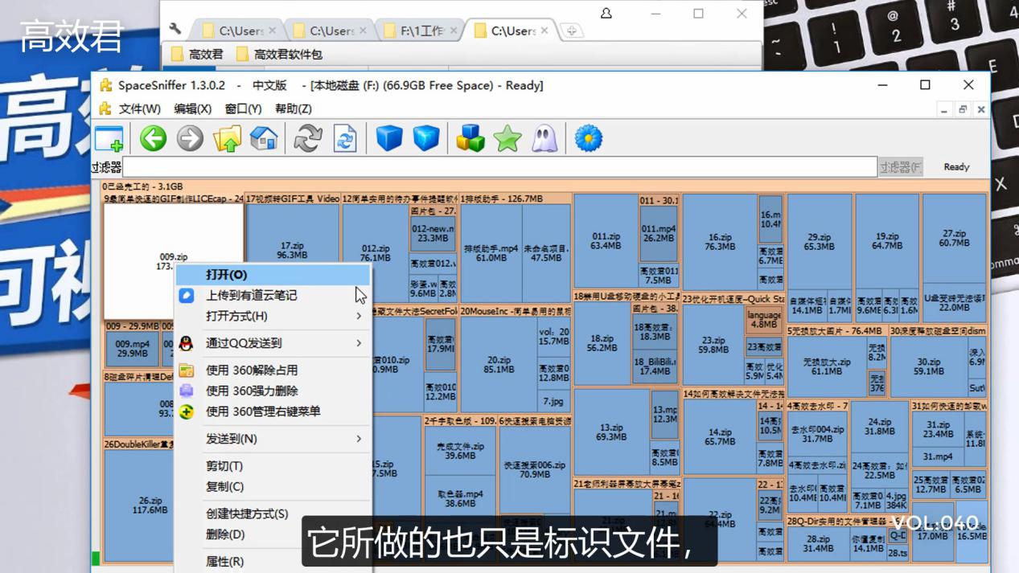This screenshot has height=573, width=1019.
Task: Toggle free space display with the ghost icon
Action: 545,137
